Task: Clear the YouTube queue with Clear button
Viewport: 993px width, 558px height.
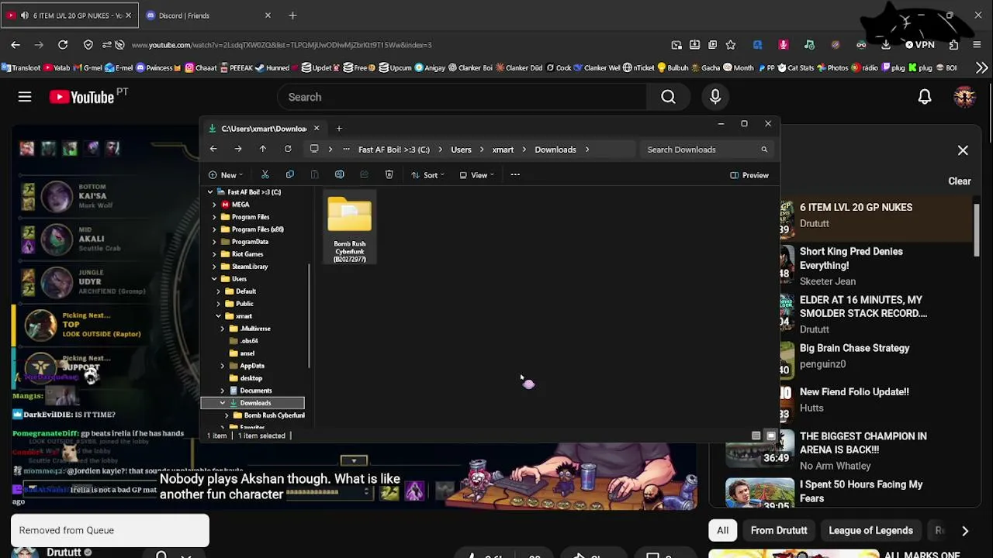Action: pos(960,181)
